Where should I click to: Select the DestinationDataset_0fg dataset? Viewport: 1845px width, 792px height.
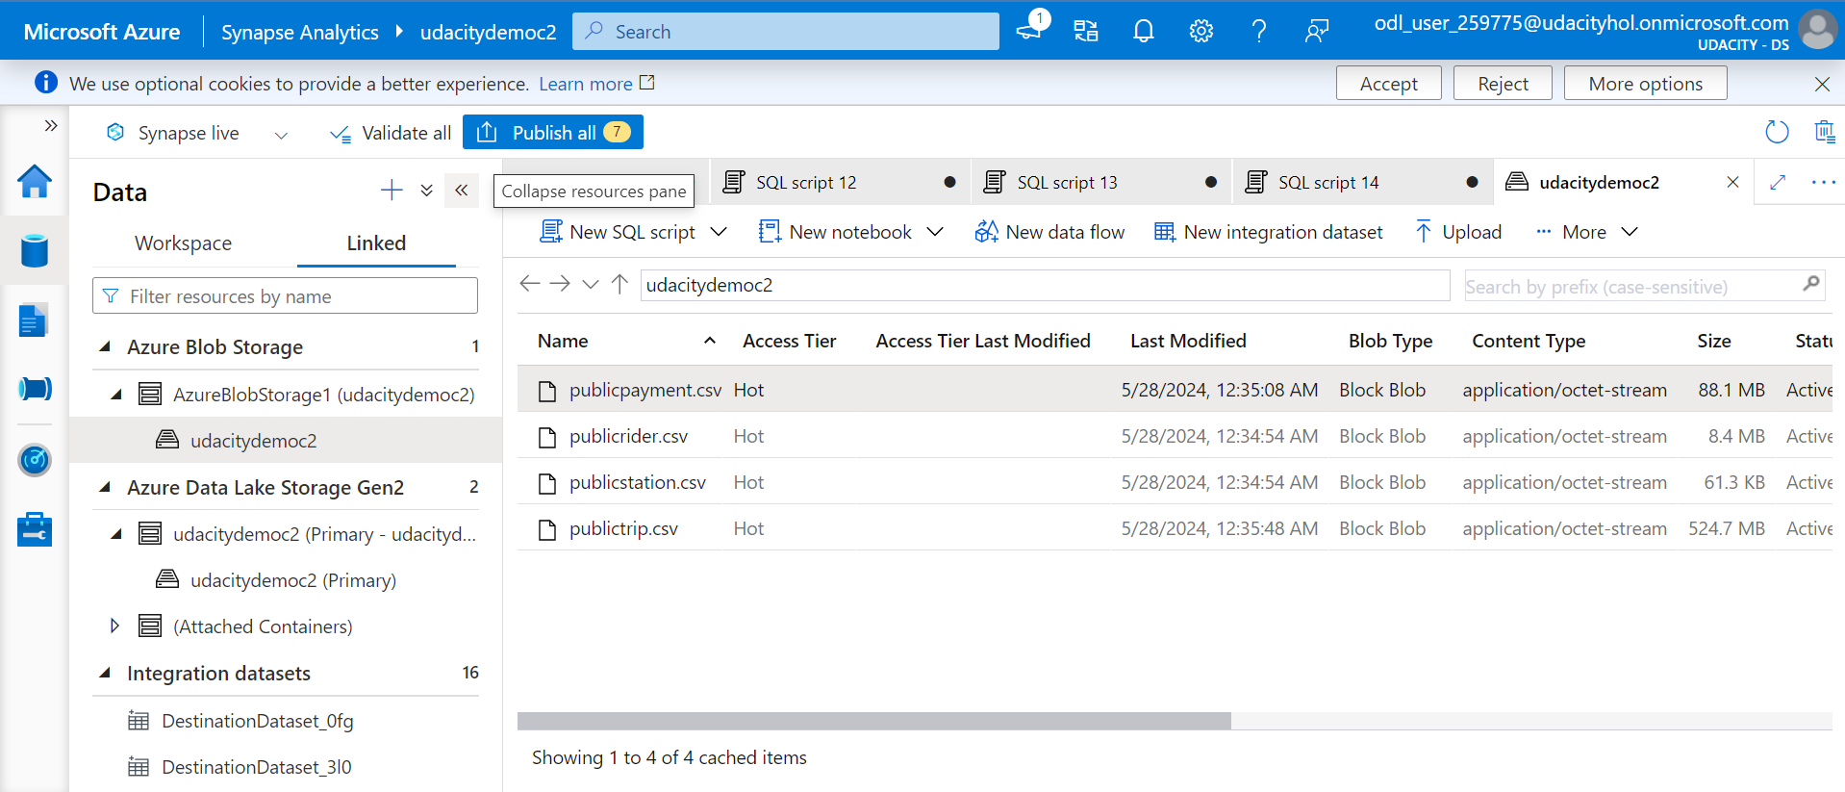(x=258, y=721)
